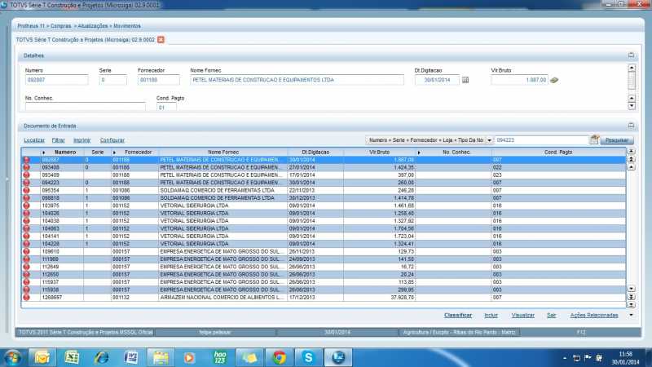The image size is (652, 367).
Task: Jump to last record with grid bottom button
Action: coord(631,304)
